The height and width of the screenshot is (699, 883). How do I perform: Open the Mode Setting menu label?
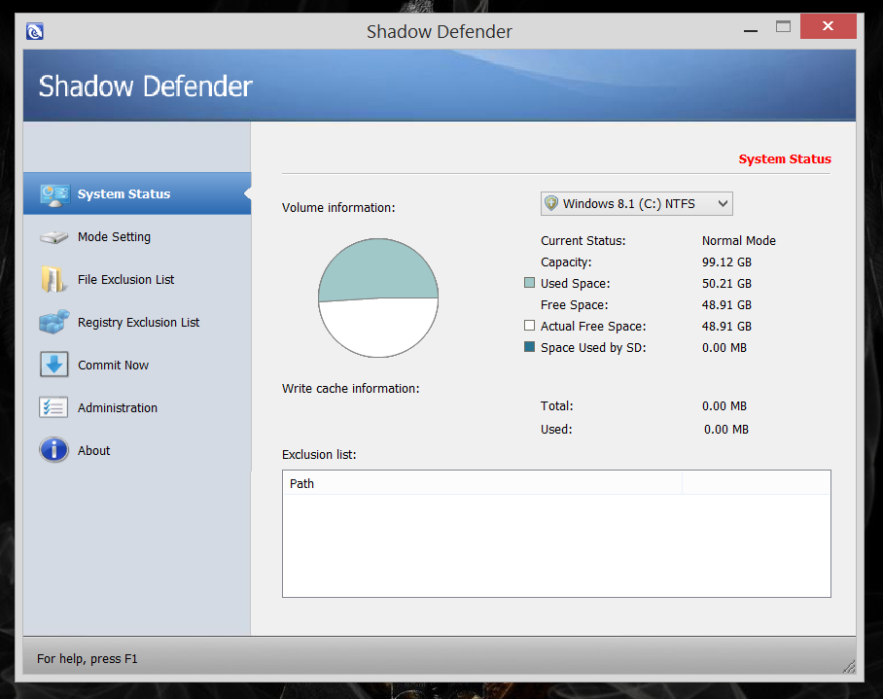114,237
